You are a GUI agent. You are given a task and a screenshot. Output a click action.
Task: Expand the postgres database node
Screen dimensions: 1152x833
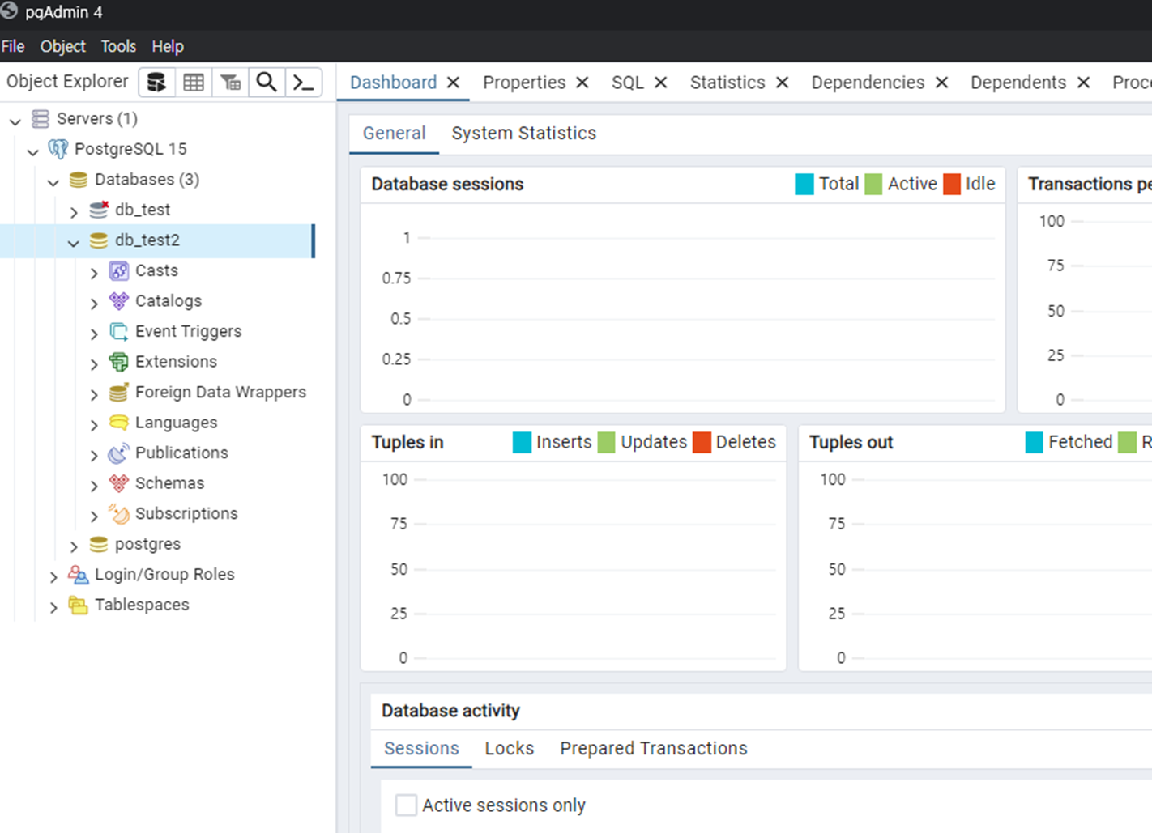(x=74, y=546)
